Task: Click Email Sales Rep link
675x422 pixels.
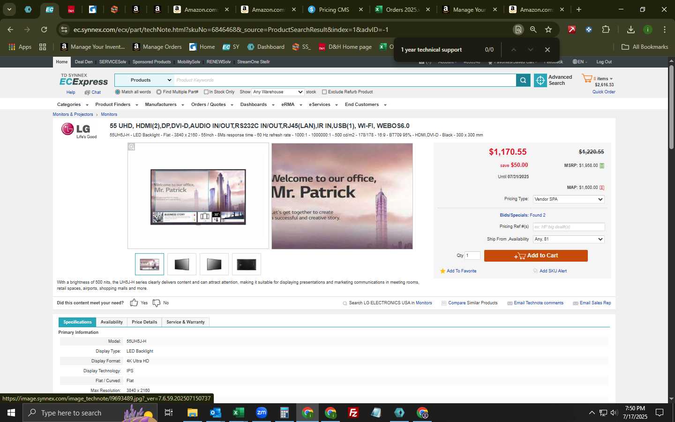Action: pos(595,303)
